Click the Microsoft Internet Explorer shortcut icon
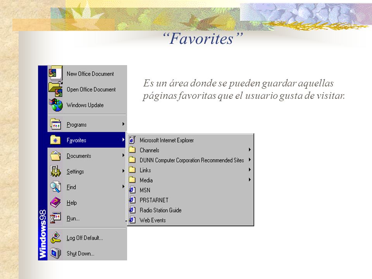Screen dimensions: 372x279 tap(133, 140)
